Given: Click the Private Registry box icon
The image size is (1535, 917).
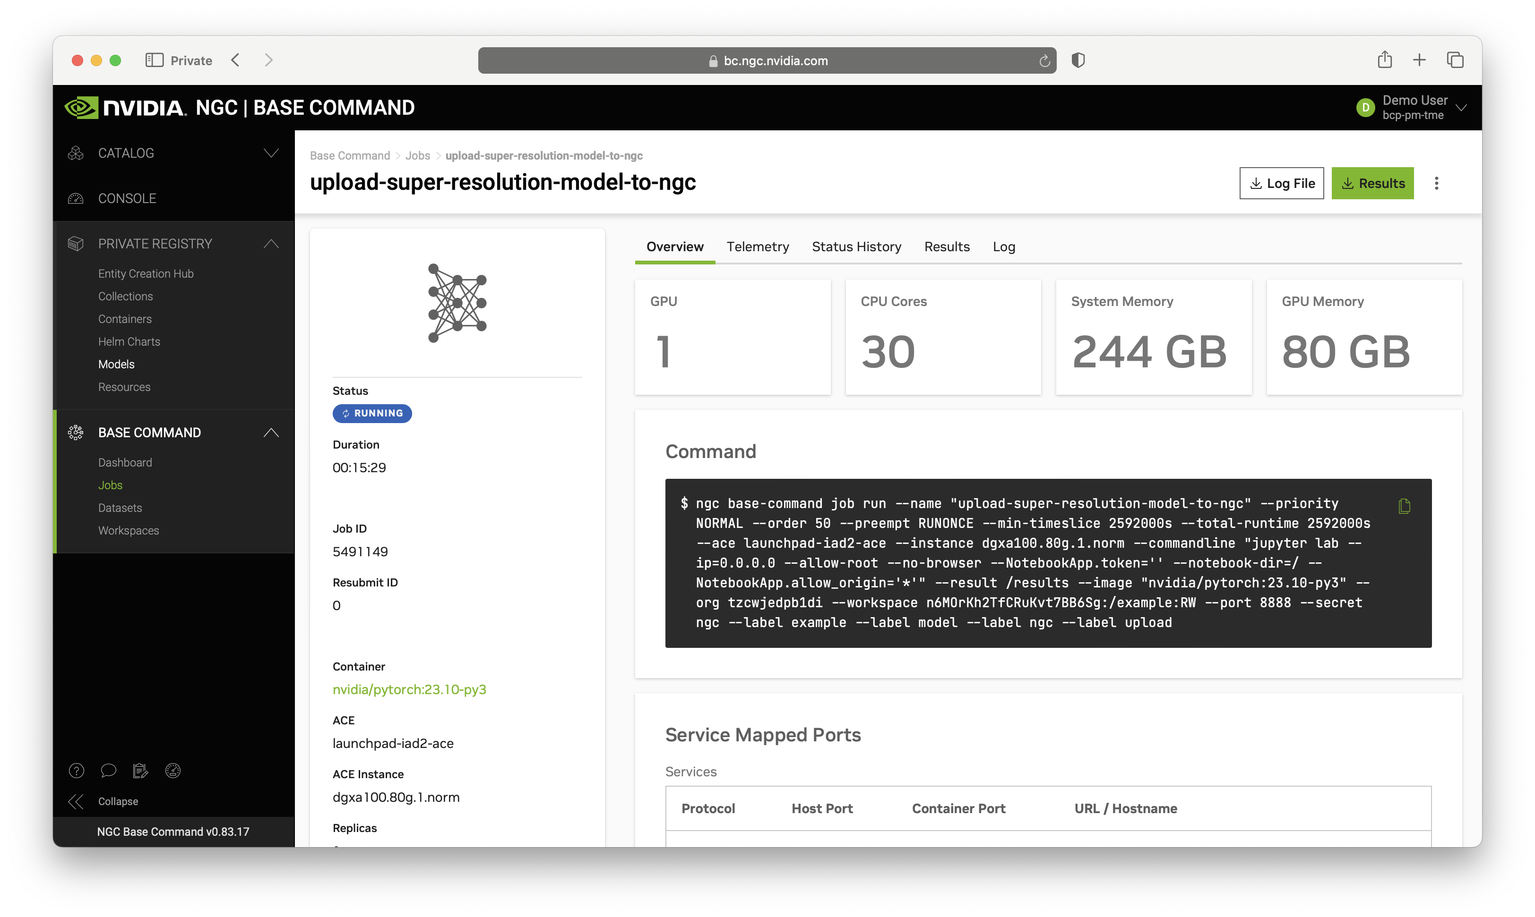Looking at the screenshot, I should 76,244.
